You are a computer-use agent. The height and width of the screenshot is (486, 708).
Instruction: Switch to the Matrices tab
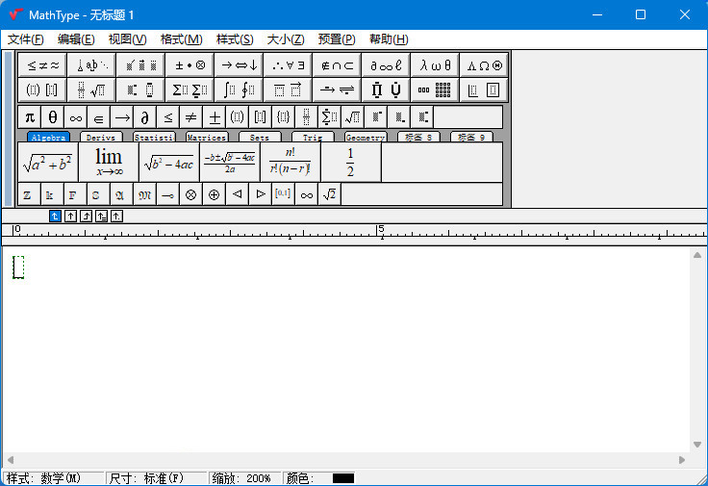coord(207,137)
